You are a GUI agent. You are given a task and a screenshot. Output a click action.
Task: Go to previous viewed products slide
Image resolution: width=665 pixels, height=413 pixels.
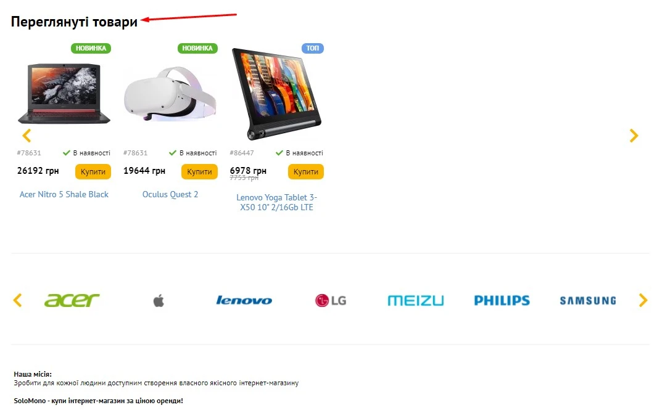point(27,136)
